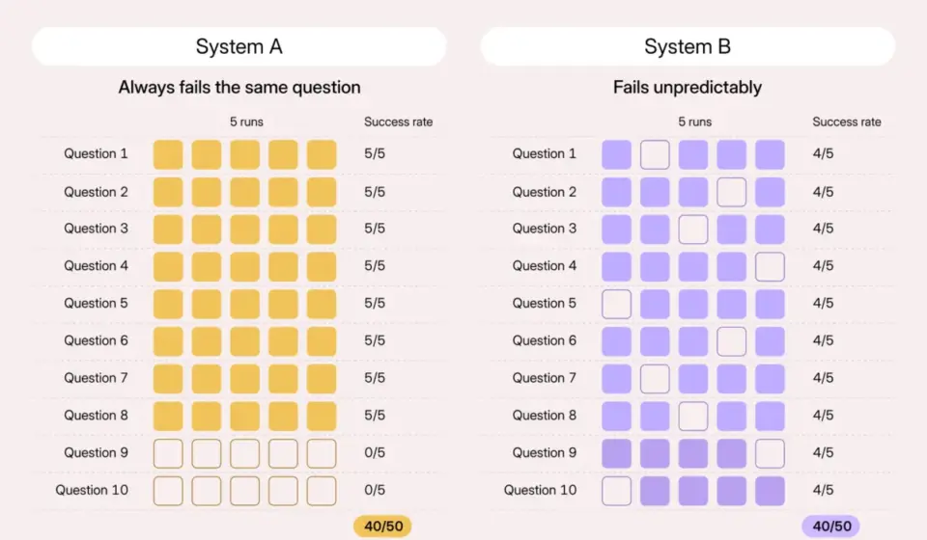Click System B Question 1 empty square

655,154
